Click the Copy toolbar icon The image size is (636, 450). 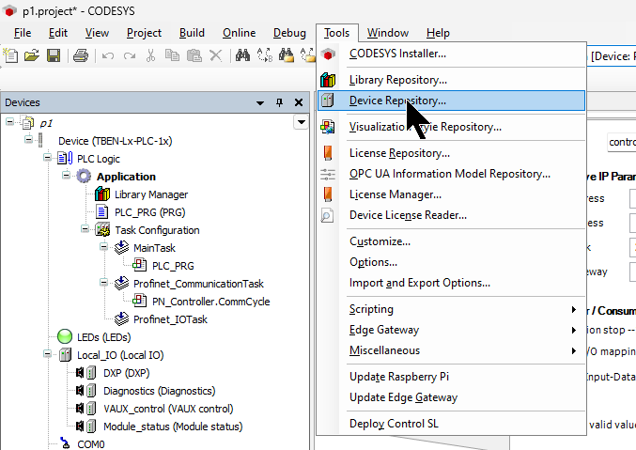(172, 55)
